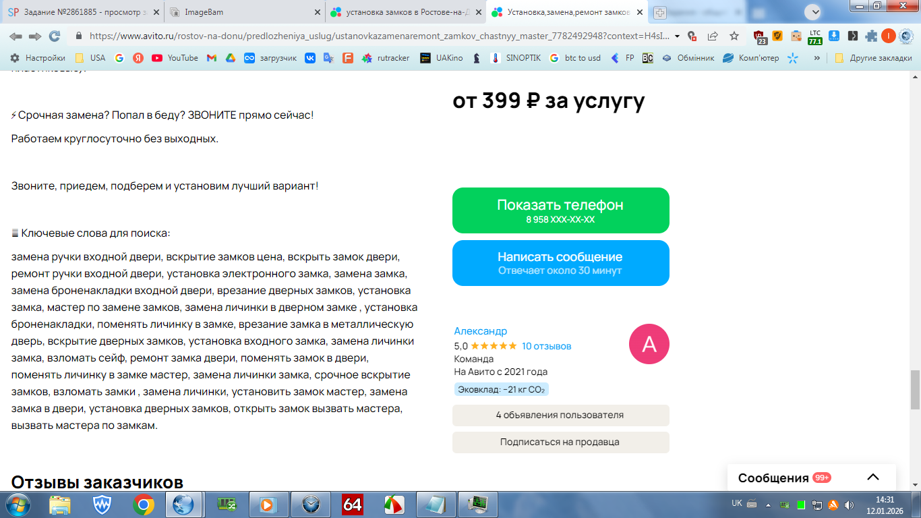The width and height of the screenshot is (921, 518).
Task: Open the UAKino bookmark
Action: pyautogui.click(x=442, y=58)
